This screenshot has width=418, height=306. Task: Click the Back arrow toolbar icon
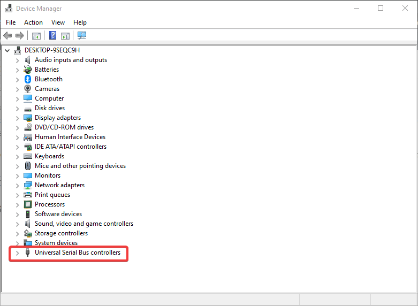[x=7, y=35]
